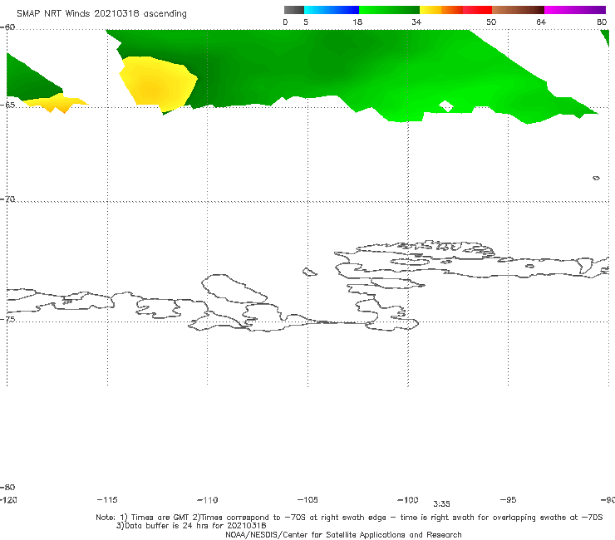Click the note '3)Data buffer is 24 hrs'

pyautogui.click(x=191, y=526)
